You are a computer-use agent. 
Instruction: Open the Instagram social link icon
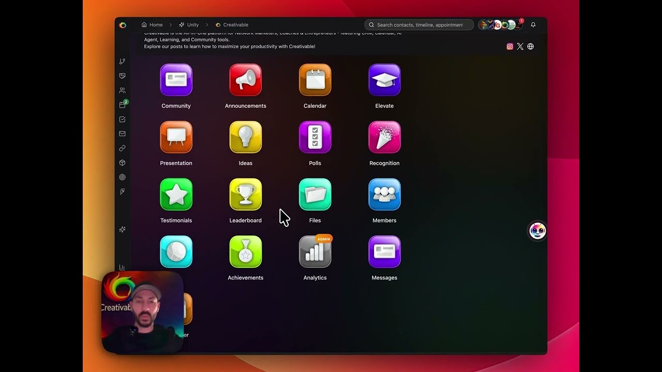click(510, 47)
